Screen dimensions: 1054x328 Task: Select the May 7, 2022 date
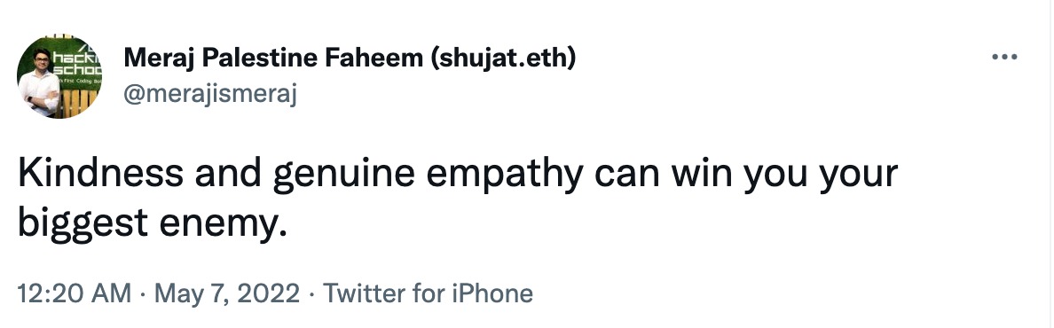tap(227, 293)
